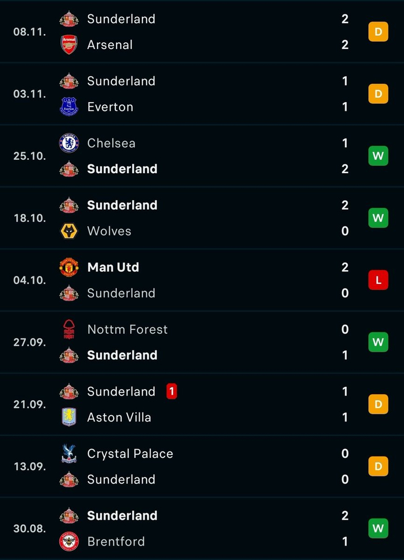This screenshot has height=560, width=404.
Task: Select the 13.09. match date
Action: [29, 466]
